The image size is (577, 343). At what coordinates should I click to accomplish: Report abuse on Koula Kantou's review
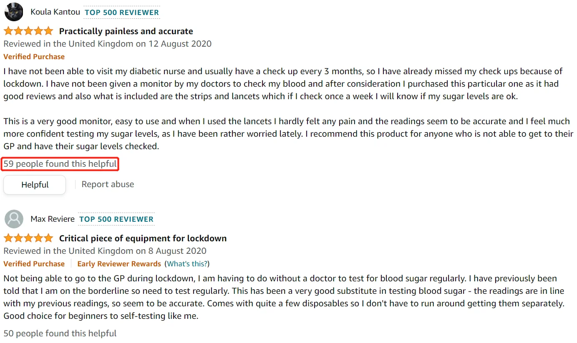coord(108,184)
